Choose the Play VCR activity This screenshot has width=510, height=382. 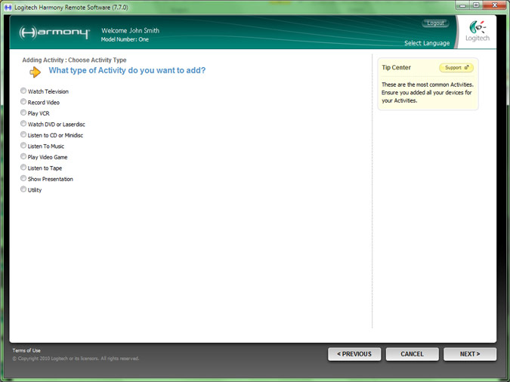tap(23, 113)
